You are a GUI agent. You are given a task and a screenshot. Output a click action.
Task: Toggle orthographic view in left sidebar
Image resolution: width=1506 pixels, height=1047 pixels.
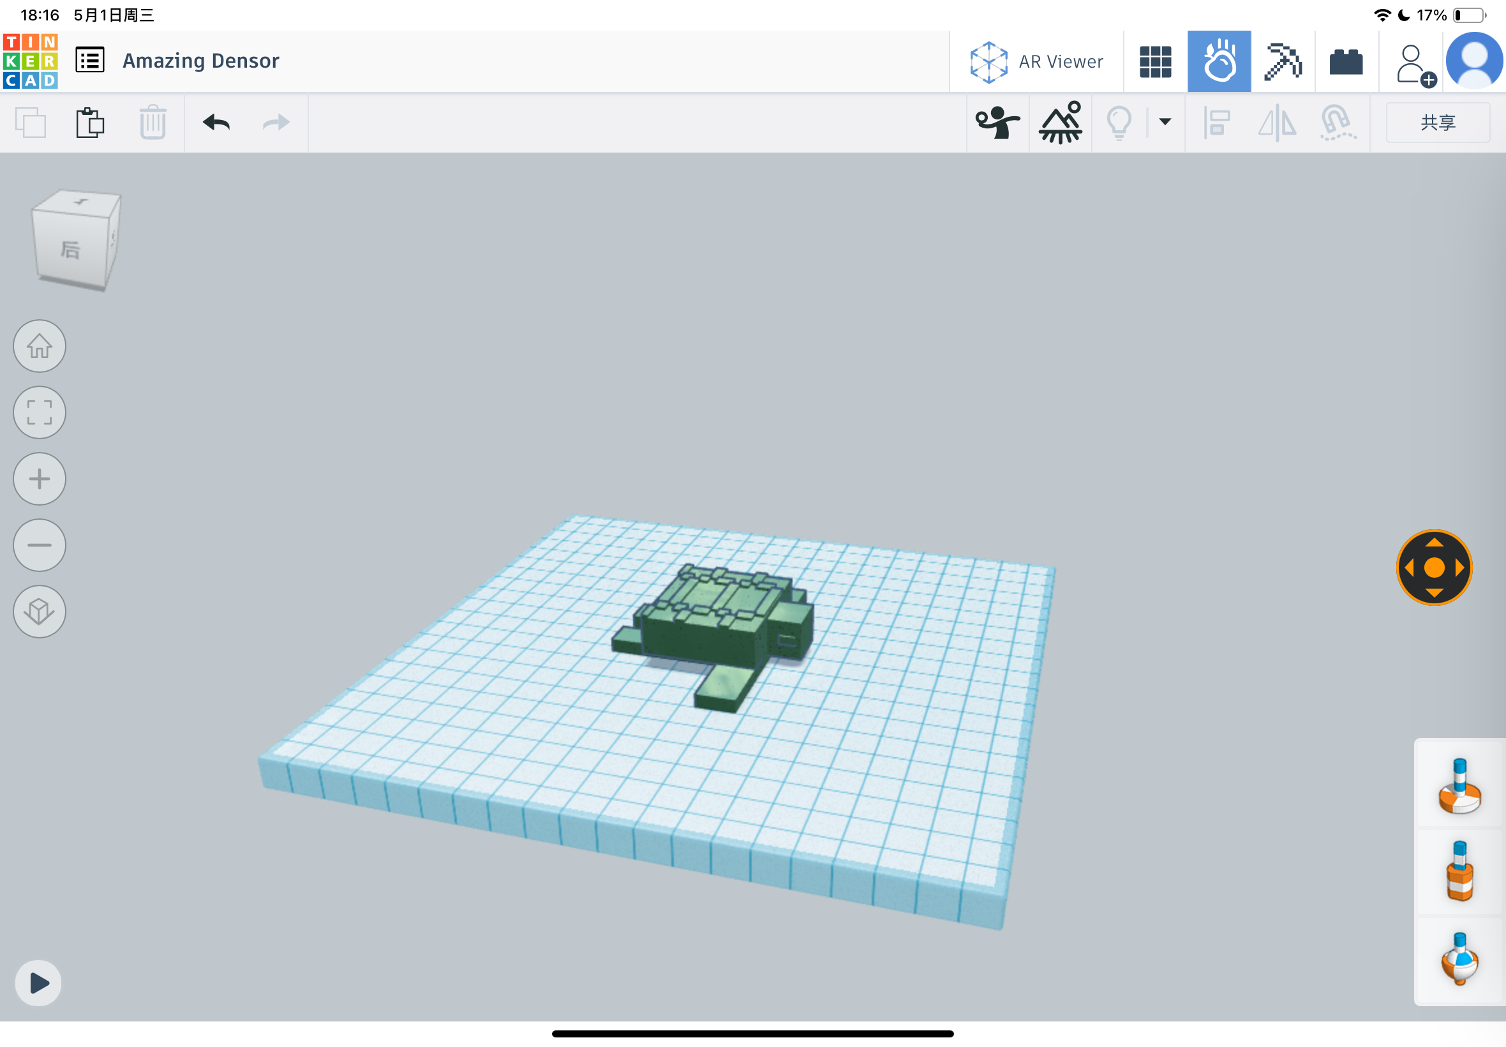[39, 611]
